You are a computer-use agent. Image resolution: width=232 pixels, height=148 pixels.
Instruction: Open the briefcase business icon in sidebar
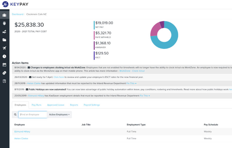pyautogui.click(x=4, y=15)
